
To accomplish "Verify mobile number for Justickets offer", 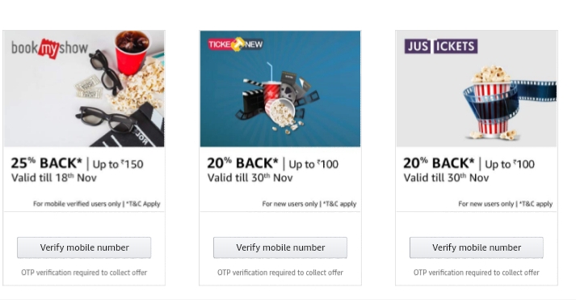I will pyautogui.click(x=477, y=247).
